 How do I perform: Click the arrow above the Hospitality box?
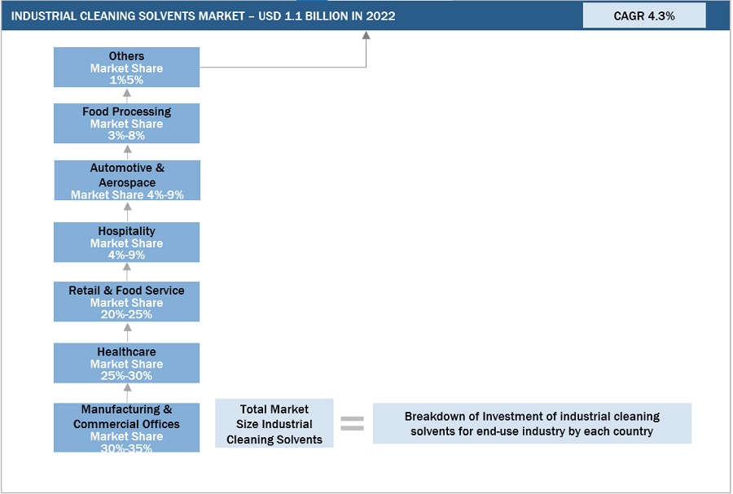[127, 212]
